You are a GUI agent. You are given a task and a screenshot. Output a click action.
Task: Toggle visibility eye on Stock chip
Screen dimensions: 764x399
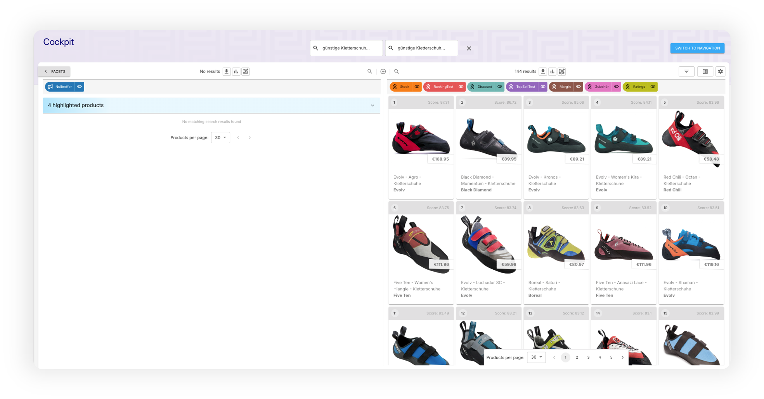coord(417,87)
